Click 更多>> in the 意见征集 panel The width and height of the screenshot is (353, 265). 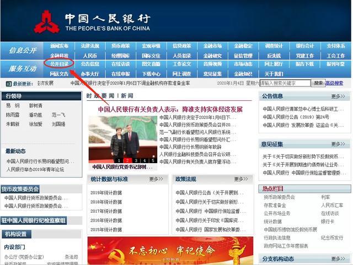338,144
